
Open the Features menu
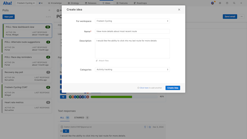tap(122, 3)
